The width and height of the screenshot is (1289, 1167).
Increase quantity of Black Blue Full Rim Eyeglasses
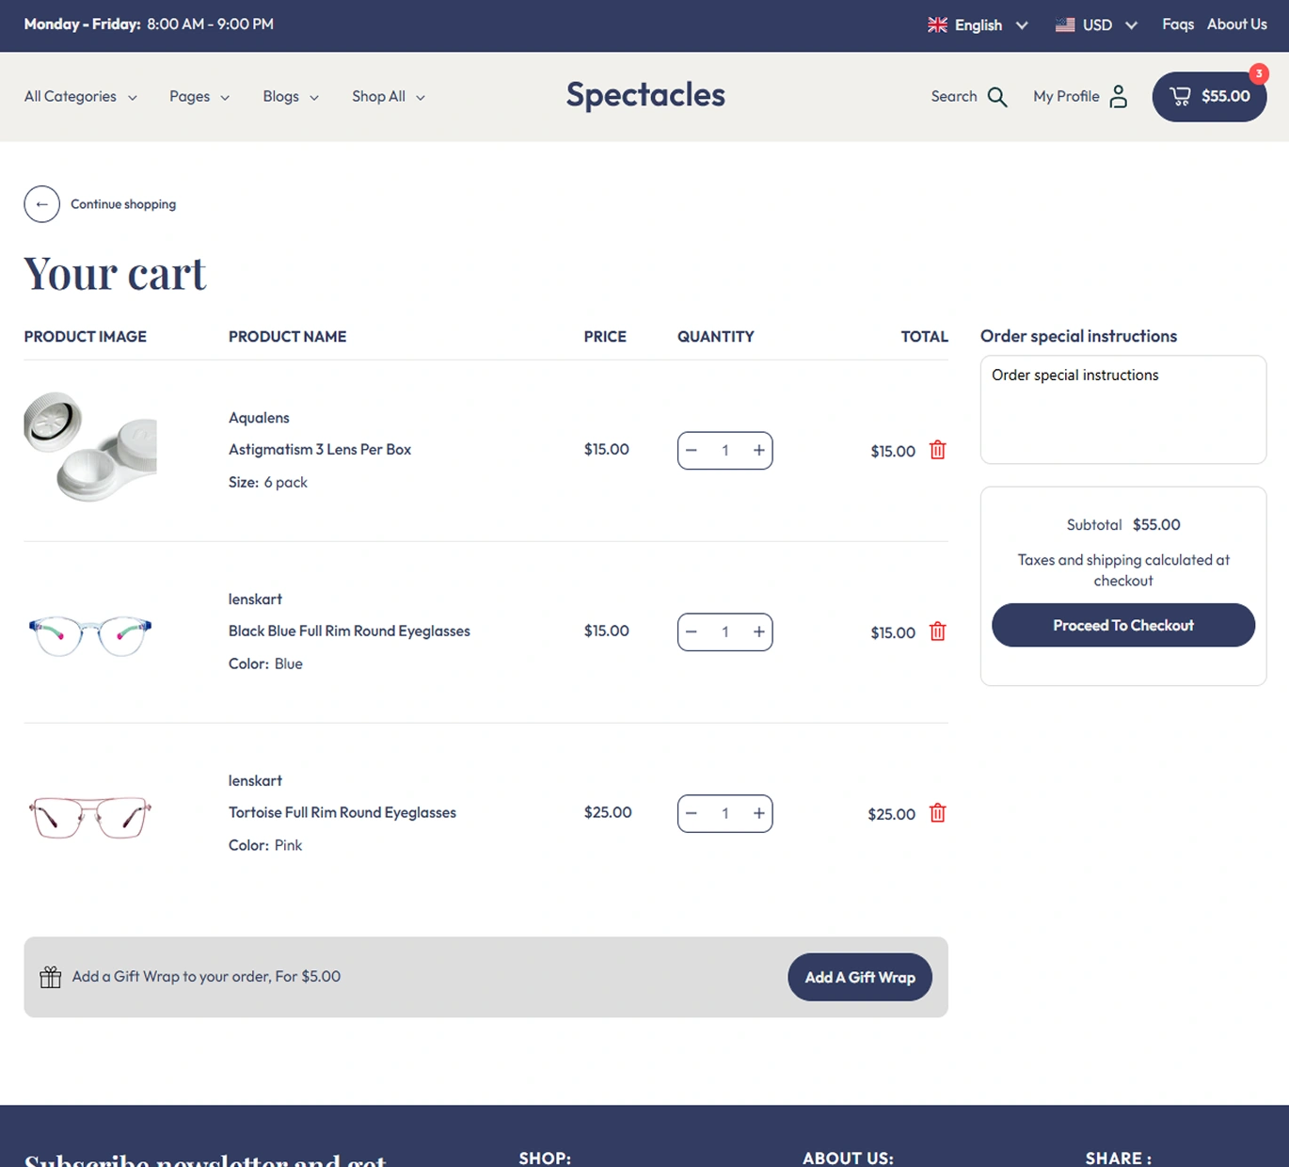tap(758, 632)
